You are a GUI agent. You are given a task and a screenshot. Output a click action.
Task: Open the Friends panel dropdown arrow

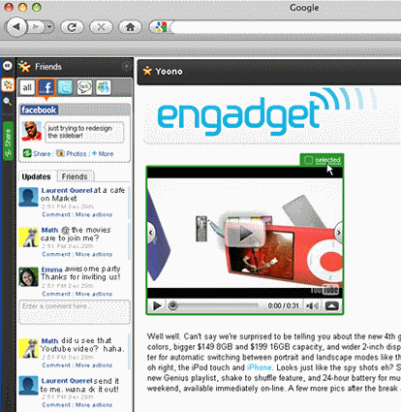click(126, 67)
